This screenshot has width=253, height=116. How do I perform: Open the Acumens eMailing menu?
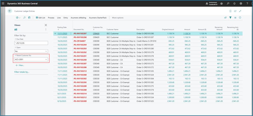[78, 18]
